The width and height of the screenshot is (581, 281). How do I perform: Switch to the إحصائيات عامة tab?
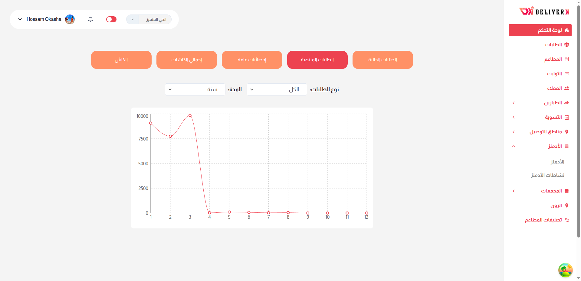(x=252, y=60)
